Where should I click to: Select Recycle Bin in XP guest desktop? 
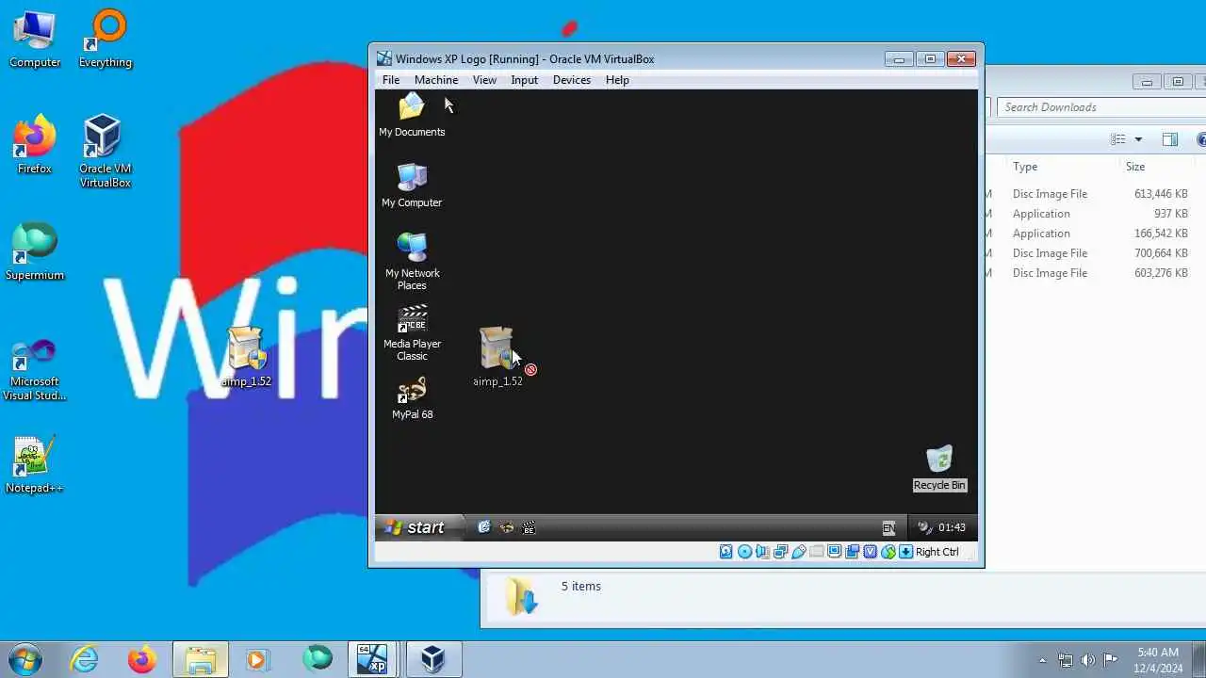pyautogui.click(x=939, y=468)
